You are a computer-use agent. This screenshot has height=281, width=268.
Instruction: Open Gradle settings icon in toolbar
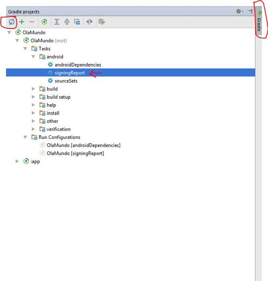tap(102, 22)
